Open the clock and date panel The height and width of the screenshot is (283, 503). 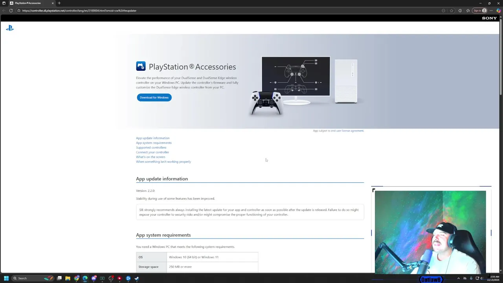point(493,278)
